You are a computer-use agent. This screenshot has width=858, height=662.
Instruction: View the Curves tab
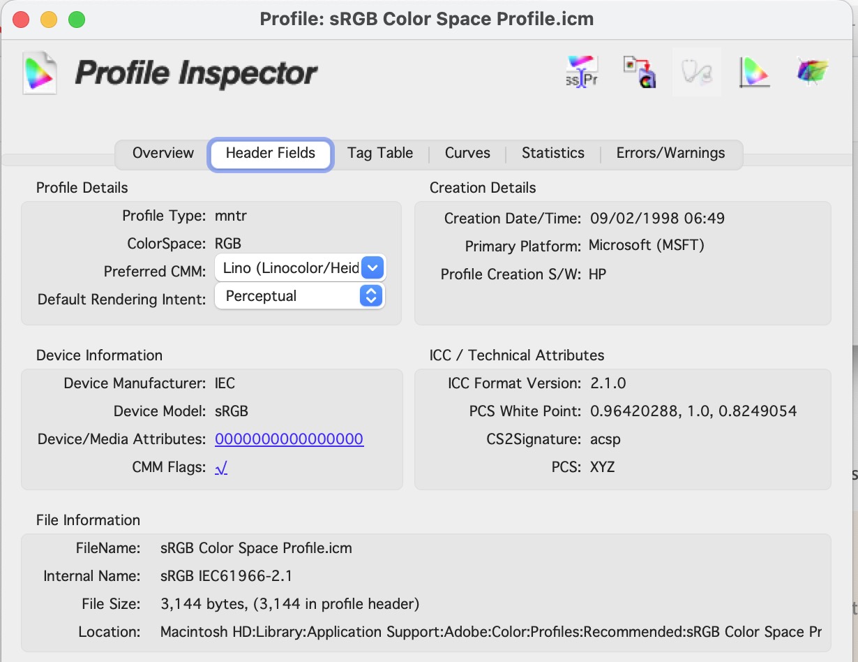coord(467,153)
